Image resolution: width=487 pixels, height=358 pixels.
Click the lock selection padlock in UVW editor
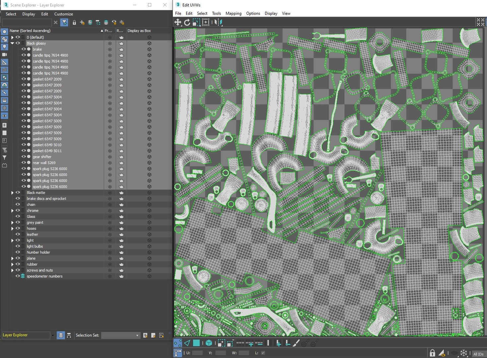click(432, 353)
